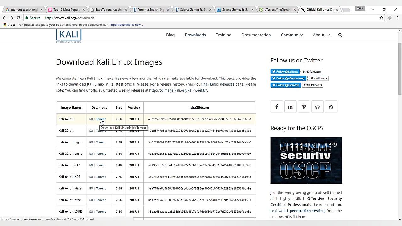Open the About Us menu item
Screen dimensions: 402x226
322,35
